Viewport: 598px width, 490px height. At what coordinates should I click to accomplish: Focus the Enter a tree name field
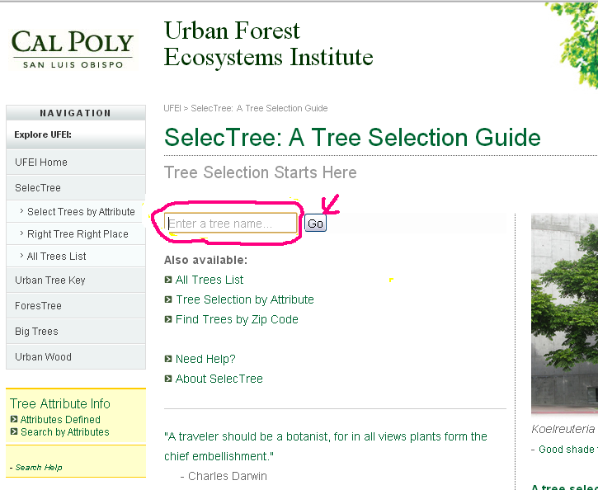tap(231, 223)
